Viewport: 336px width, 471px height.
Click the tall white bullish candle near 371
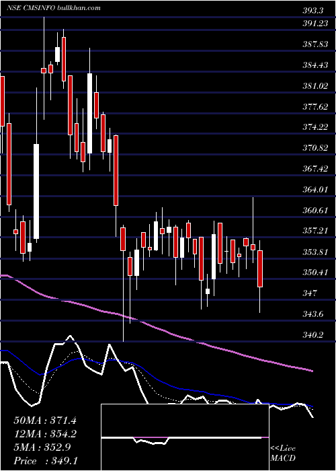pos(36,191)
